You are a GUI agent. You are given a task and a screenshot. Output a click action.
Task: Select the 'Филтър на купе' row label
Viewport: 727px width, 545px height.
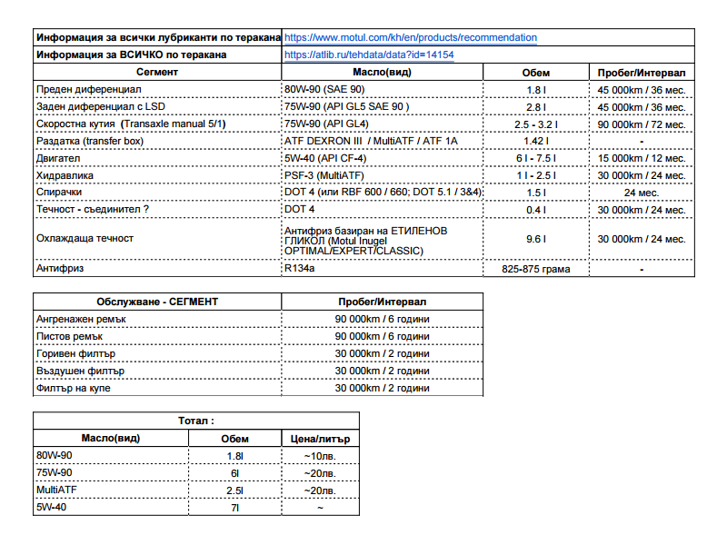tap(157, 388)
